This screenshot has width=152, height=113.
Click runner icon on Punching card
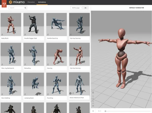point(48,94)
